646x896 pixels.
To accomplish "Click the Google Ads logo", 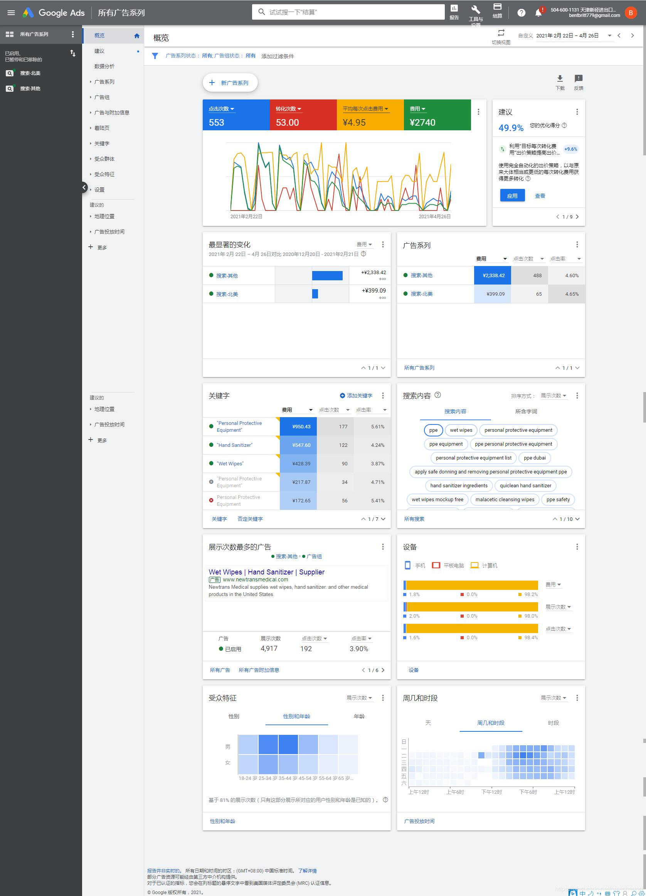I will (x=53, y=13).
